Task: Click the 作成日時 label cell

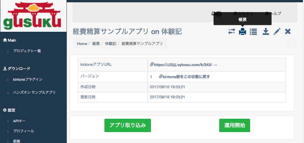Action: pyautogui.click(x=112, y=87)
